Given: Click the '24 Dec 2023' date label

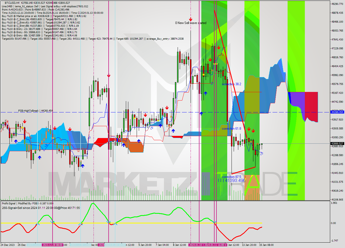Looking at the screenshot, I should pyautogui.click(x=8, y=245).
